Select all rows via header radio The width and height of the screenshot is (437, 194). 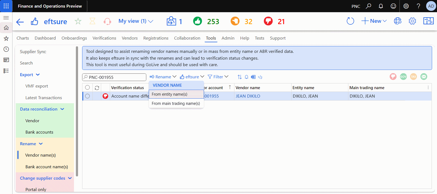87,88
